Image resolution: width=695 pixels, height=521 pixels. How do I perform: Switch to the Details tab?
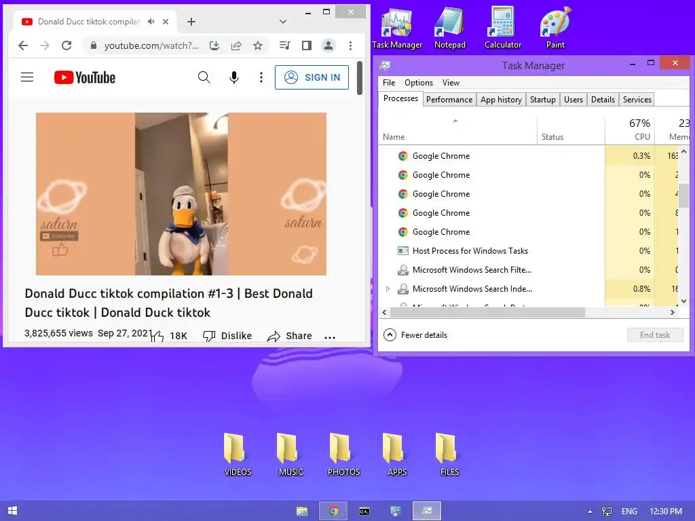point(603,100)
